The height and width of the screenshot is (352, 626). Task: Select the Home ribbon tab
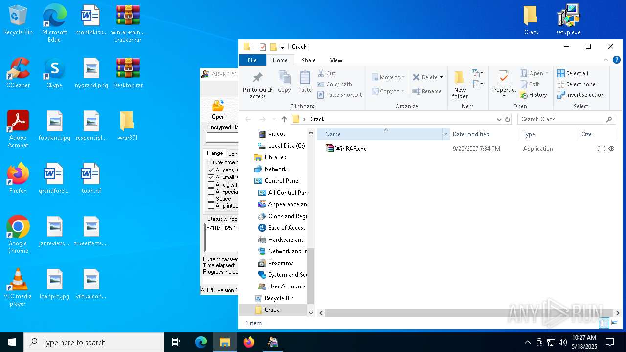pos(280,60)
